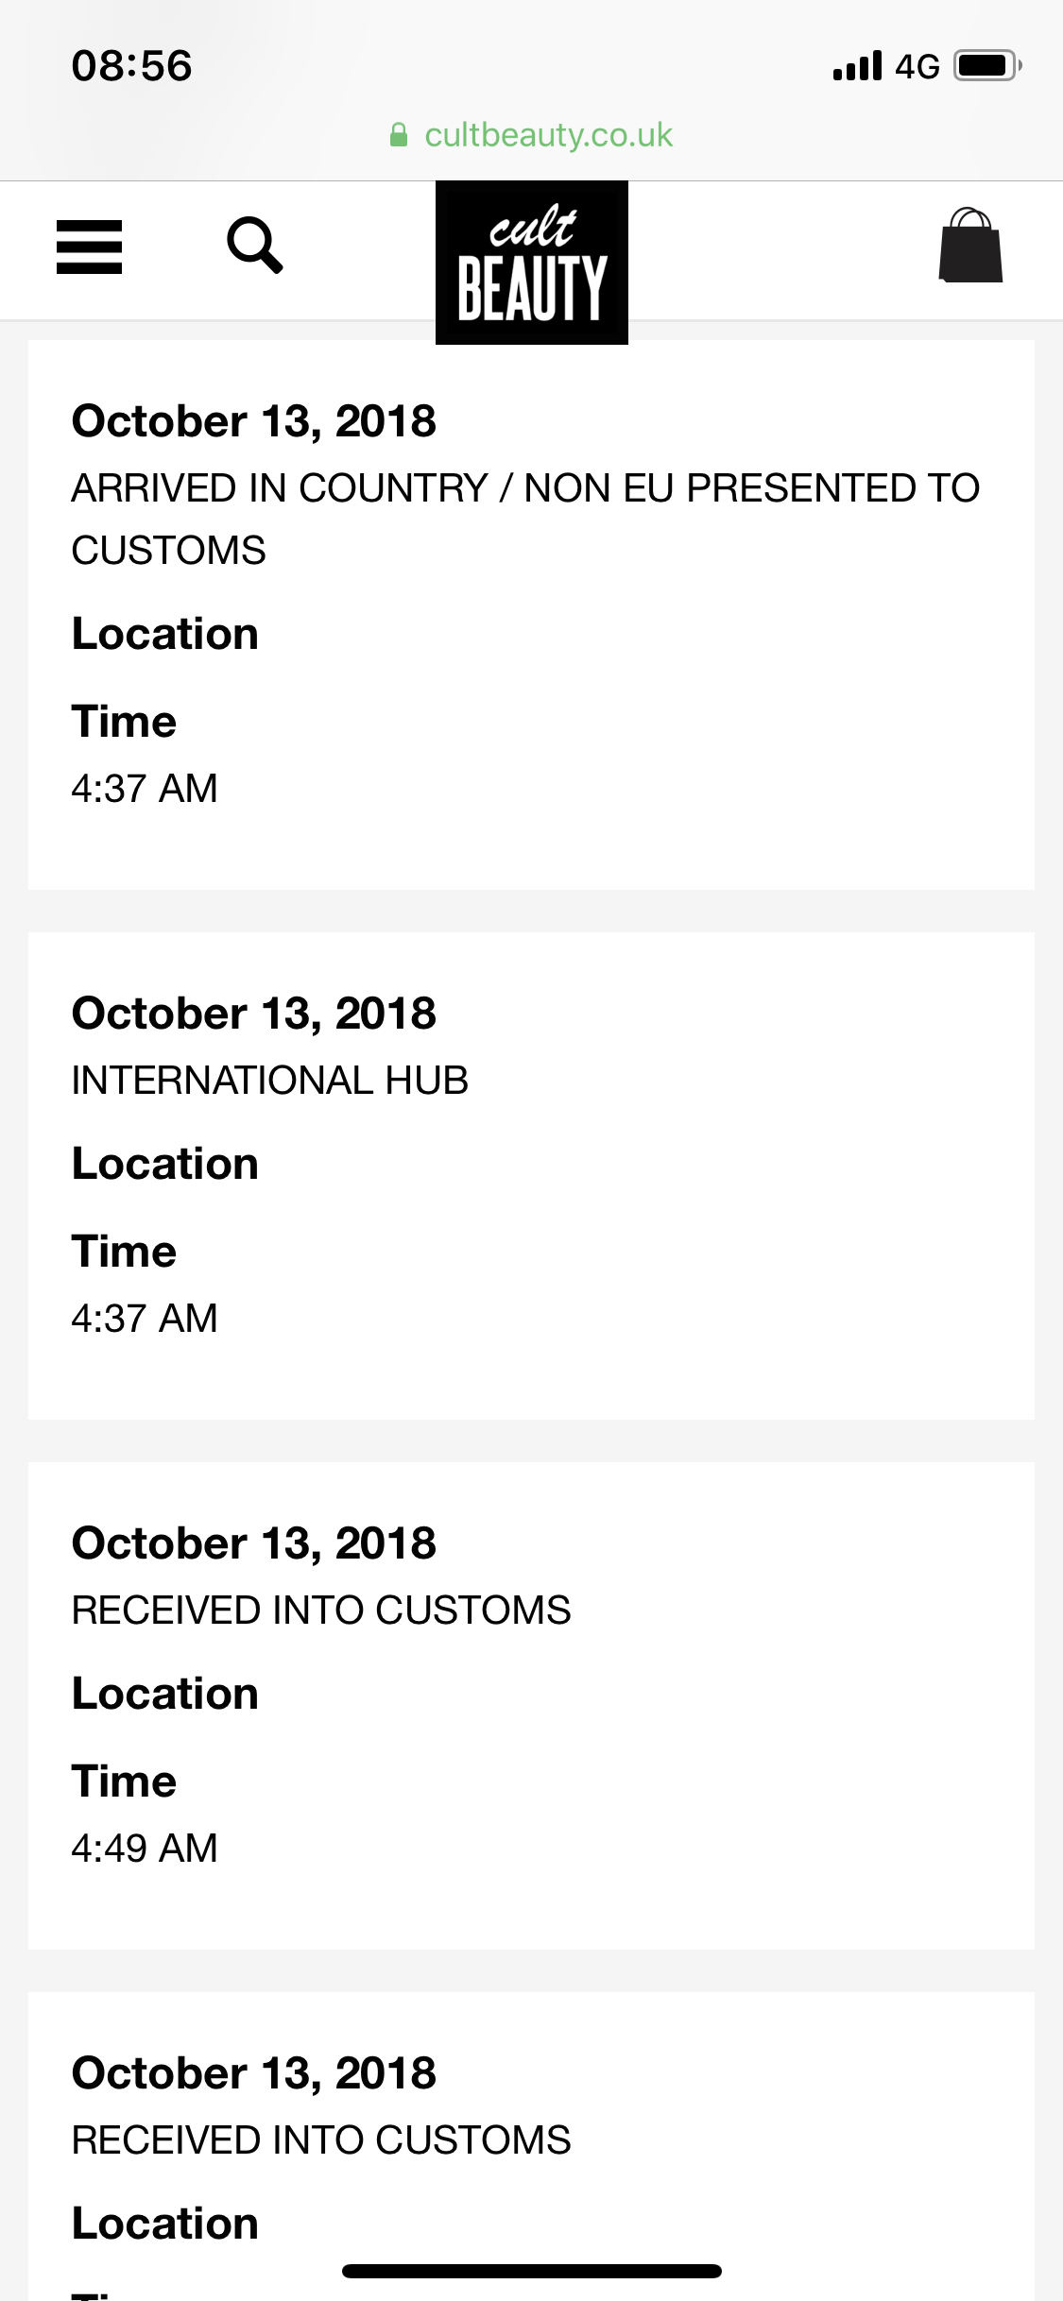1063x2301 pixels.
Task: Click the Cult Beauty logo
Action: click(531, 263)
